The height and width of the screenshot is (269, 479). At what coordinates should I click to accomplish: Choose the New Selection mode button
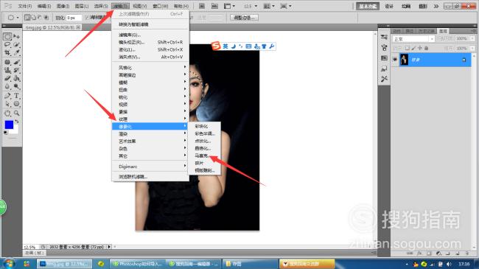click(x=27, y=18)
